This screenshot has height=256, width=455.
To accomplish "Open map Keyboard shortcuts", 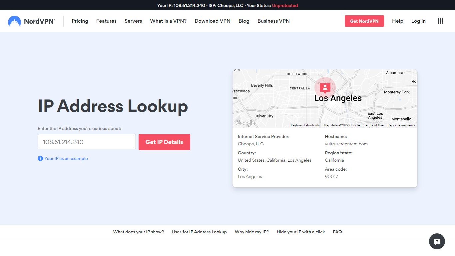I will coord(305,125).
